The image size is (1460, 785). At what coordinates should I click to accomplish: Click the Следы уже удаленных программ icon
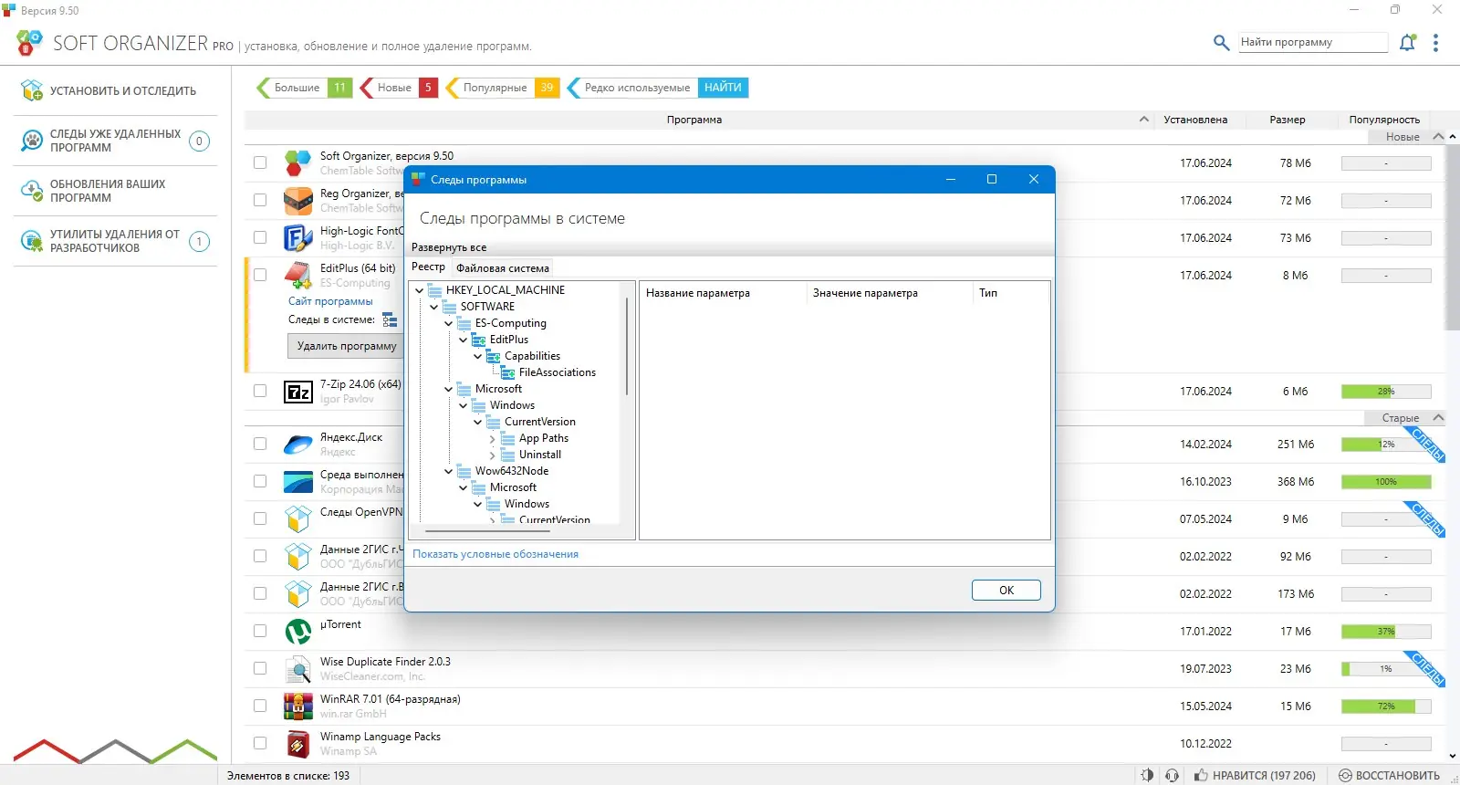click(32, 141)
